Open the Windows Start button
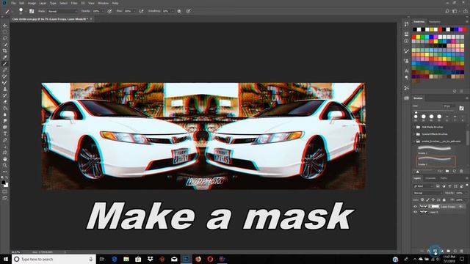This screenshot has width=470, height=264. click(6, 259)
